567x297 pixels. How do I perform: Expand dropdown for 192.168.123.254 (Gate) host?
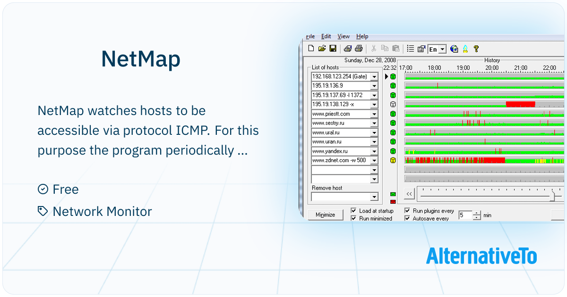point(374,76)
